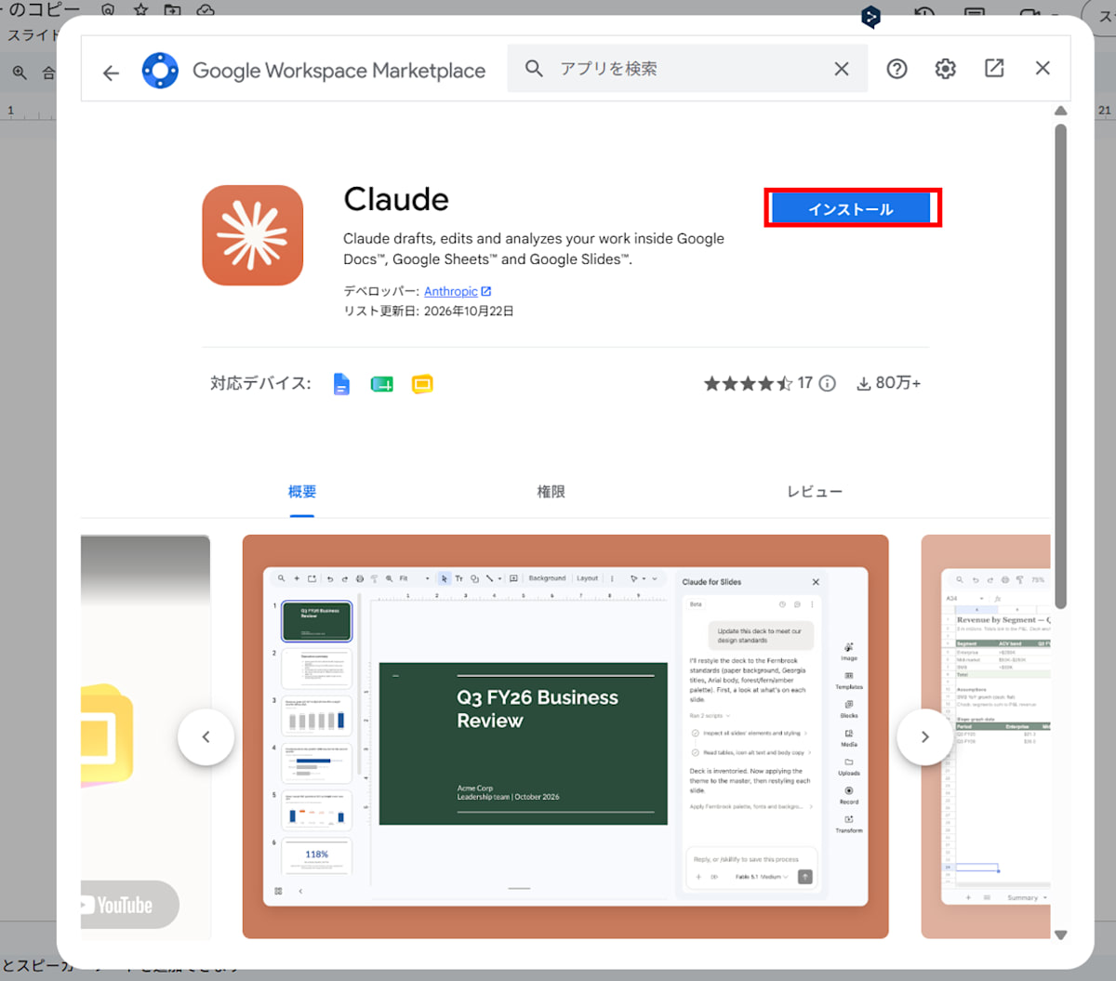Click the リスト更新日 date text
This screenshot has height=981, width=1116.
(429, 312)
